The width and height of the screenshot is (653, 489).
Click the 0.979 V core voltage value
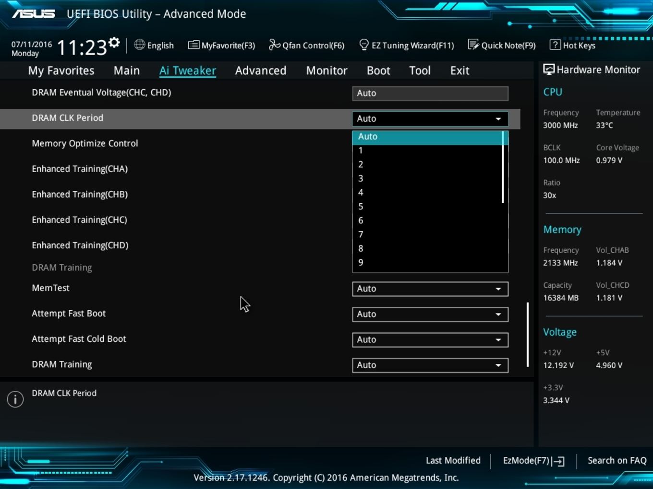click(609, 161)
